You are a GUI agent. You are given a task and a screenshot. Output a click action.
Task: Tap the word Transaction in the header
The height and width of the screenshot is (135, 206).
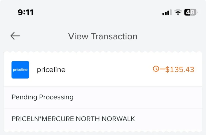114,36
